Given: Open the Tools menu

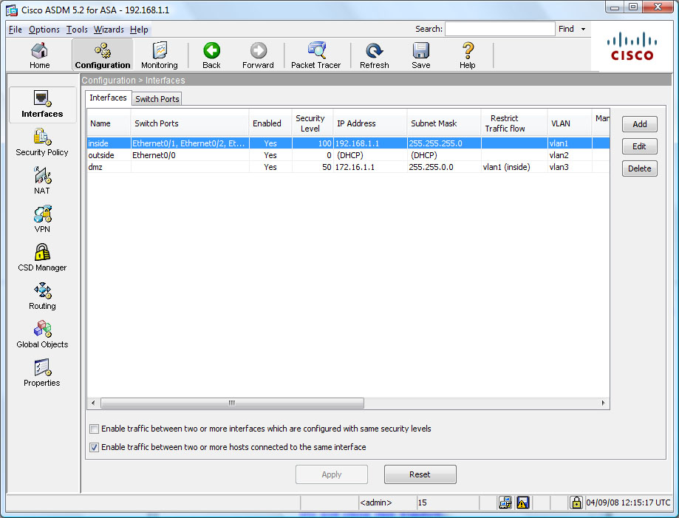Looking at the screenshot, I should [77, 30].
